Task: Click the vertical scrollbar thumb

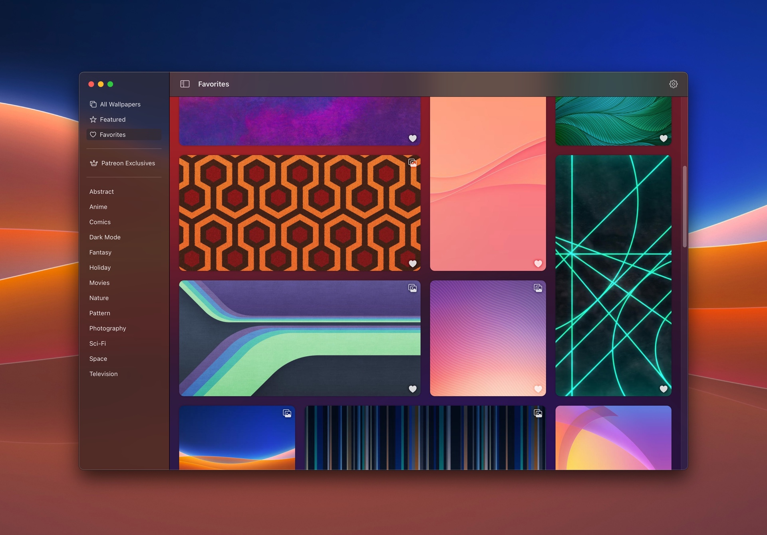Action: pos(684,206)
